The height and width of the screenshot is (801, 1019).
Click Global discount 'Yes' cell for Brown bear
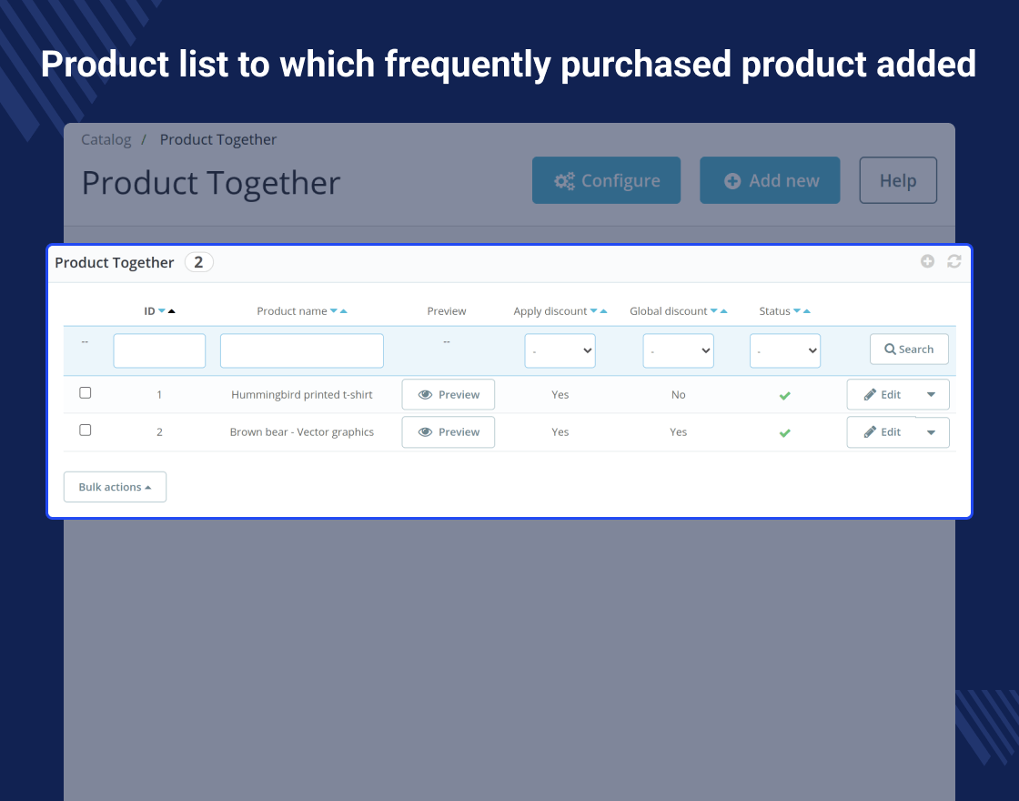tap(679, 432)
